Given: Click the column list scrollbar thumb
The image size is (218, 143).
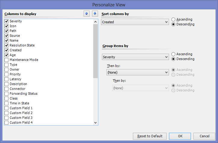Looking at the screenshot, I should tap(95, 51).
